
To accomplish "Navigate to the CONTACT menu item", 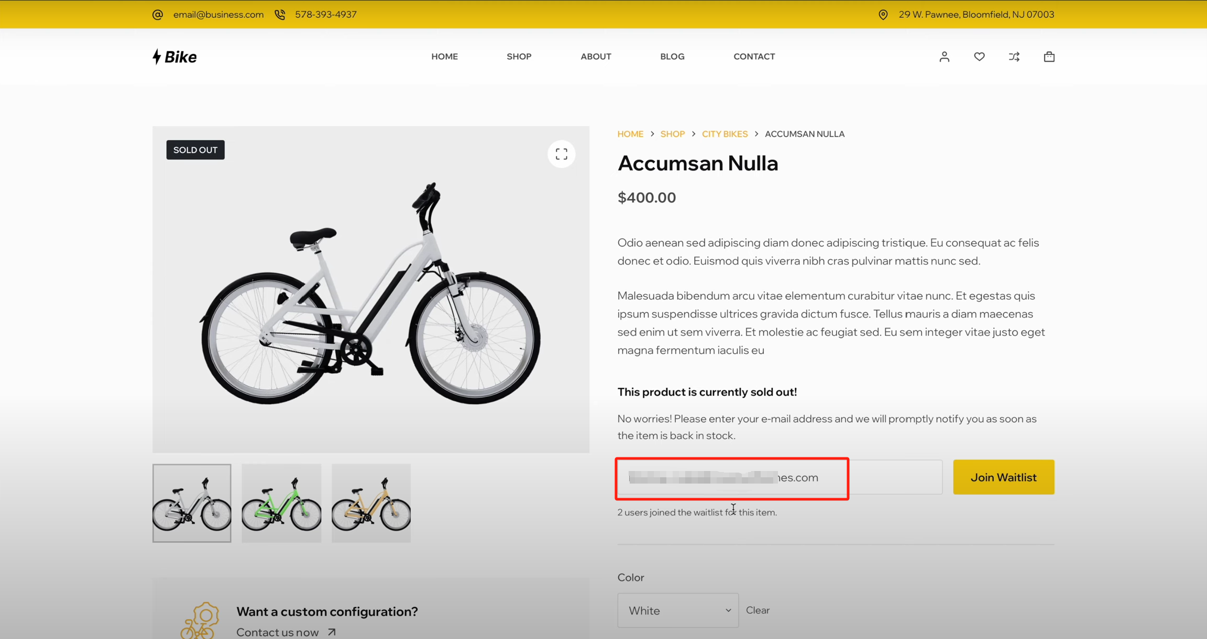I will pyautogui.click(x=754, y=57).
